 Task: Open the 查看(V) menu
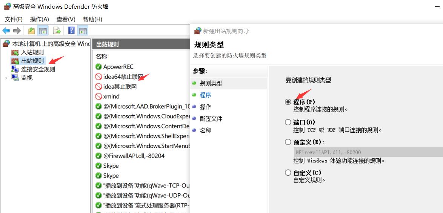[x=66, y=19]
